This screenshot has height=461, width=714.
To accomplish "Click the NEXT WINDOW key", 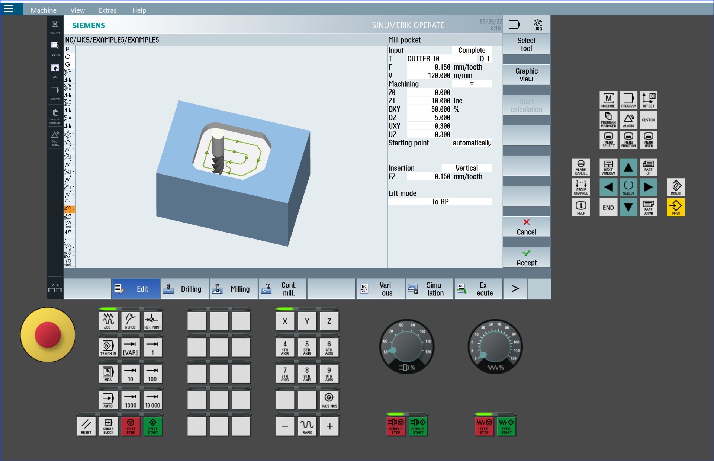I will [x=608, y=167].
